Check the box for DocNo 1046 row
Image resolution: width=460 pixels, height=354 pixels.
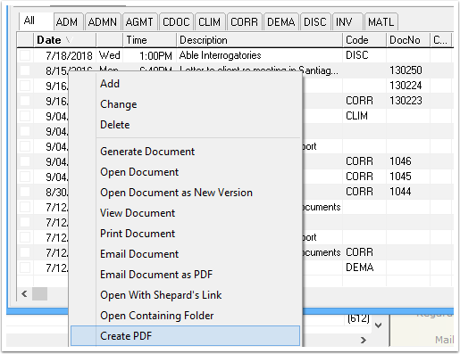[x=25, y=161]
